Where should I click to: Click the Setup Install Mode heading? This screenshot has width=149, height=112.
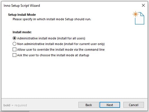coord(22,15)
